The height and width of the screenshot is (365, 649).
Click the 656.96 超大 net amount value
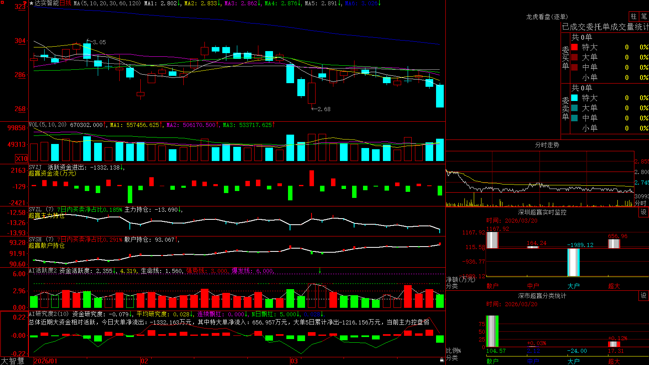click(x=618, y=236)
